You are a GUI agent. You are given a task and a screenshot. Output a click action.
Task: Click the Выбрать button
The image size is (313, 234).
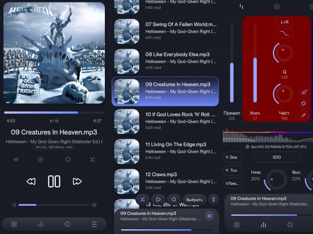[x=194, y=200]
